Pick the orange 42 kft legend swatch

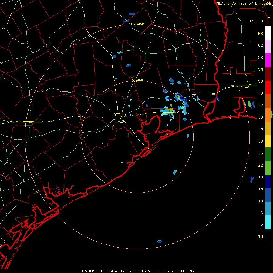(268, 115)
